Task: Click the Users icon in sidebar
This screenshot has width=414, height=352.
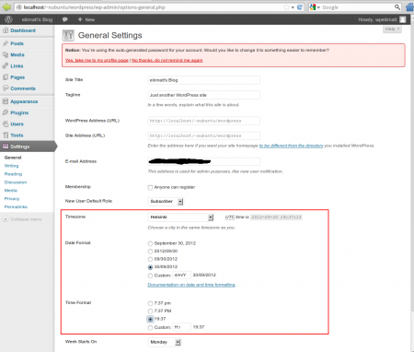Action: click(x=6, y=123)
